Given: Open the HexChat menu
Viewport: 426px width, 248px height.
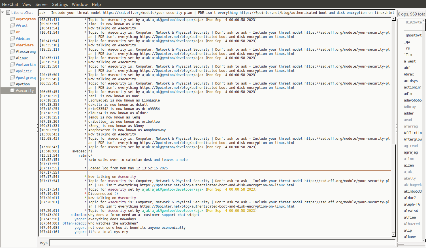Looking at the screenshot, I should [x=10, y=4].
